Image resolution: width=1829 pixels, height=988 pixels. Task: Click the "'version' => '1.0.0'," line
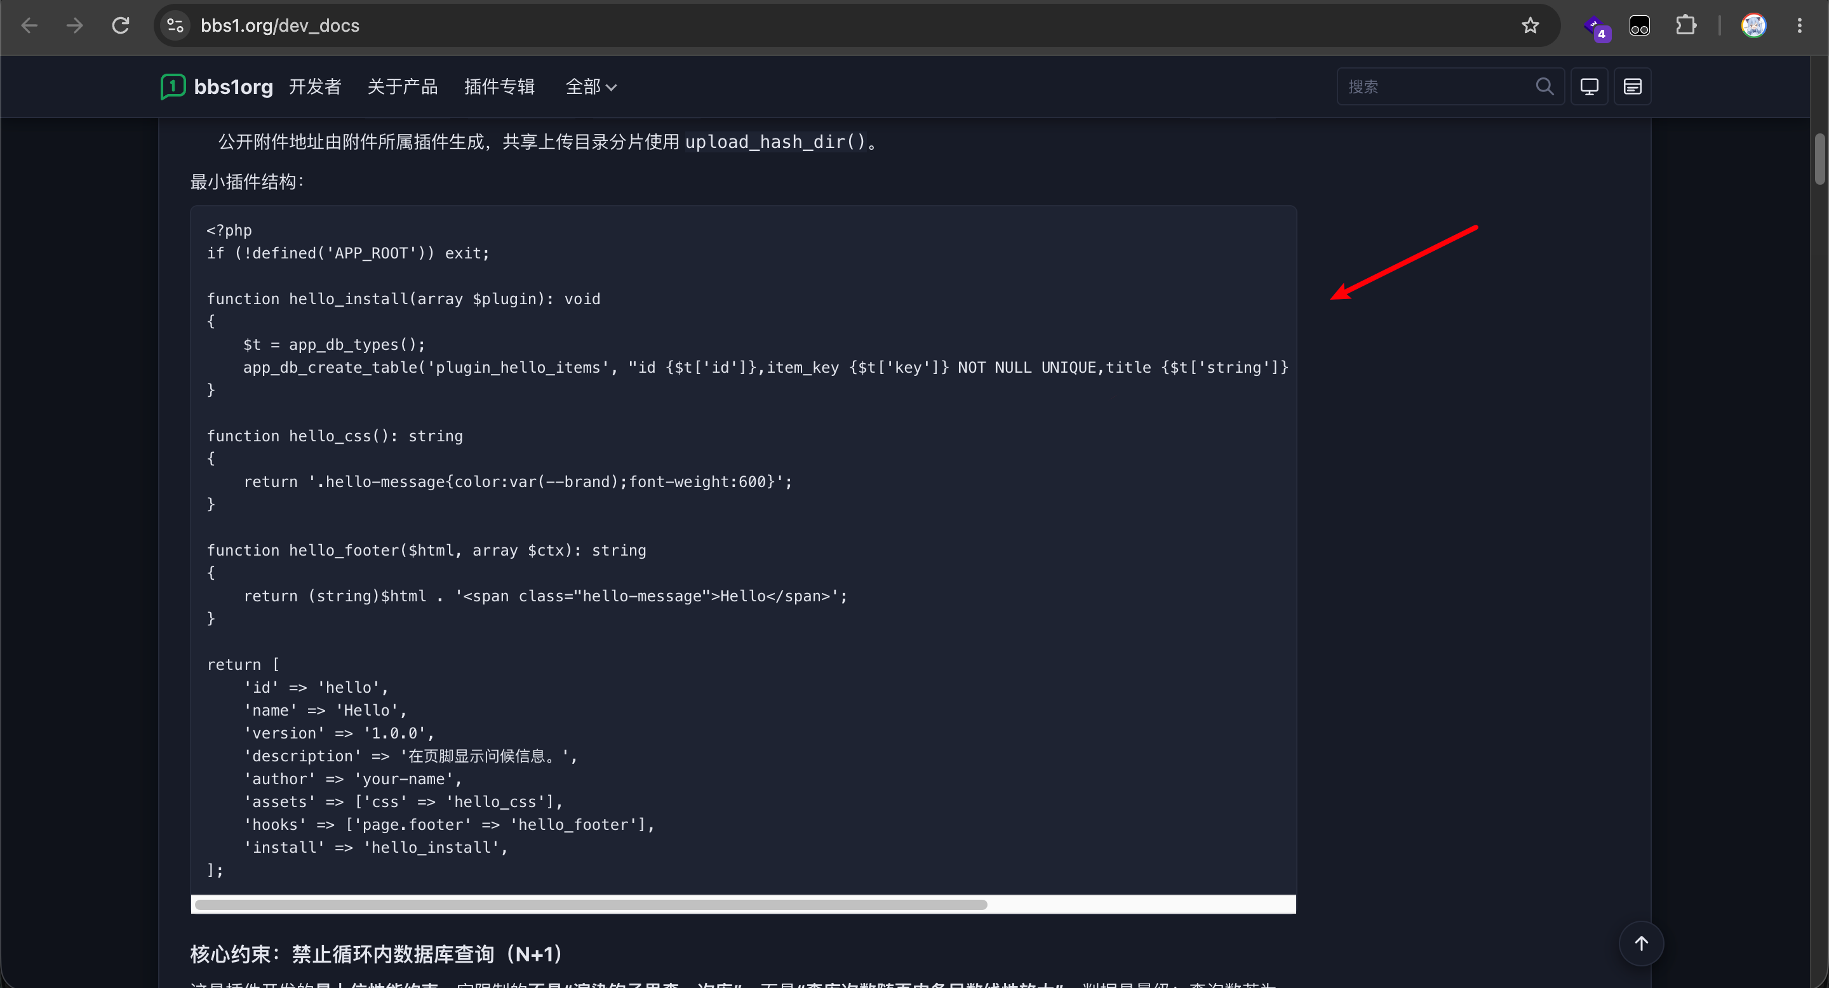point(338,733)
